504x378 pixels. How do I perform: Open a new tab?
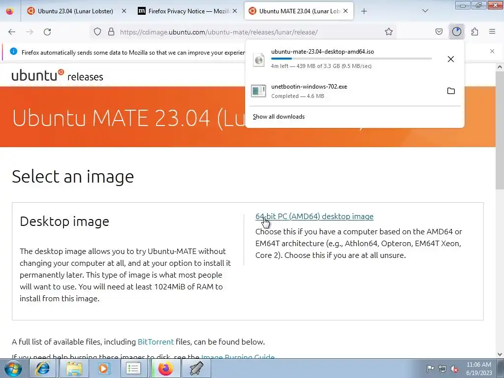pos(364,11)
